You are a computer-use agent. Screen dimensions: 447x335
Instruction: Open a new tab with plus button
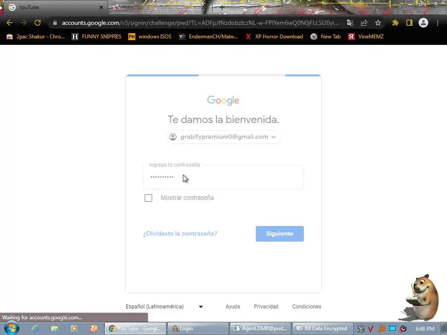point(222,7)
